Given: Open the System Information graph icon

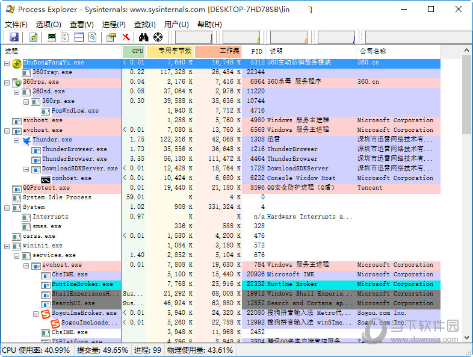Looking at the screenshot, I should click(52, 37).
